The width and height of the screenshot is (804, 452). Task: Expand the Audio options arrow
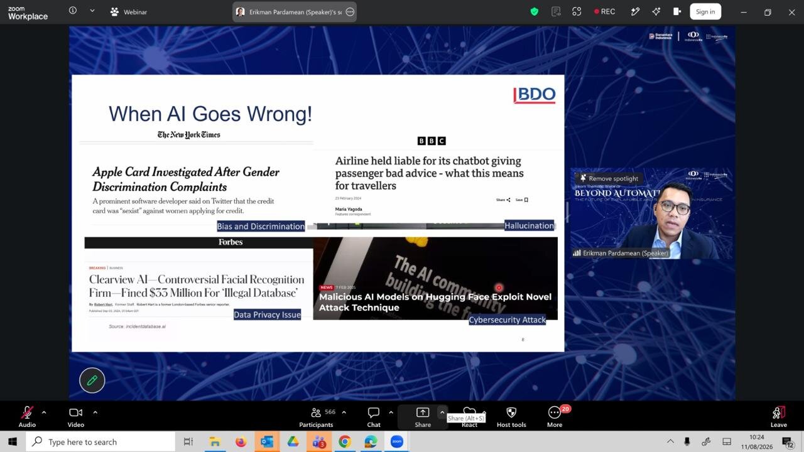click(x=44, y=412)
